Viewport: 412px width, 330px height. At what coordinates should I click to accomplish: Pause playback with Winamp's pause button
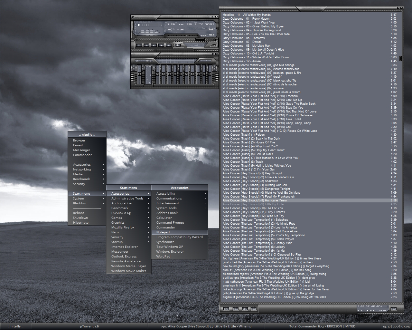pos(154,45)
